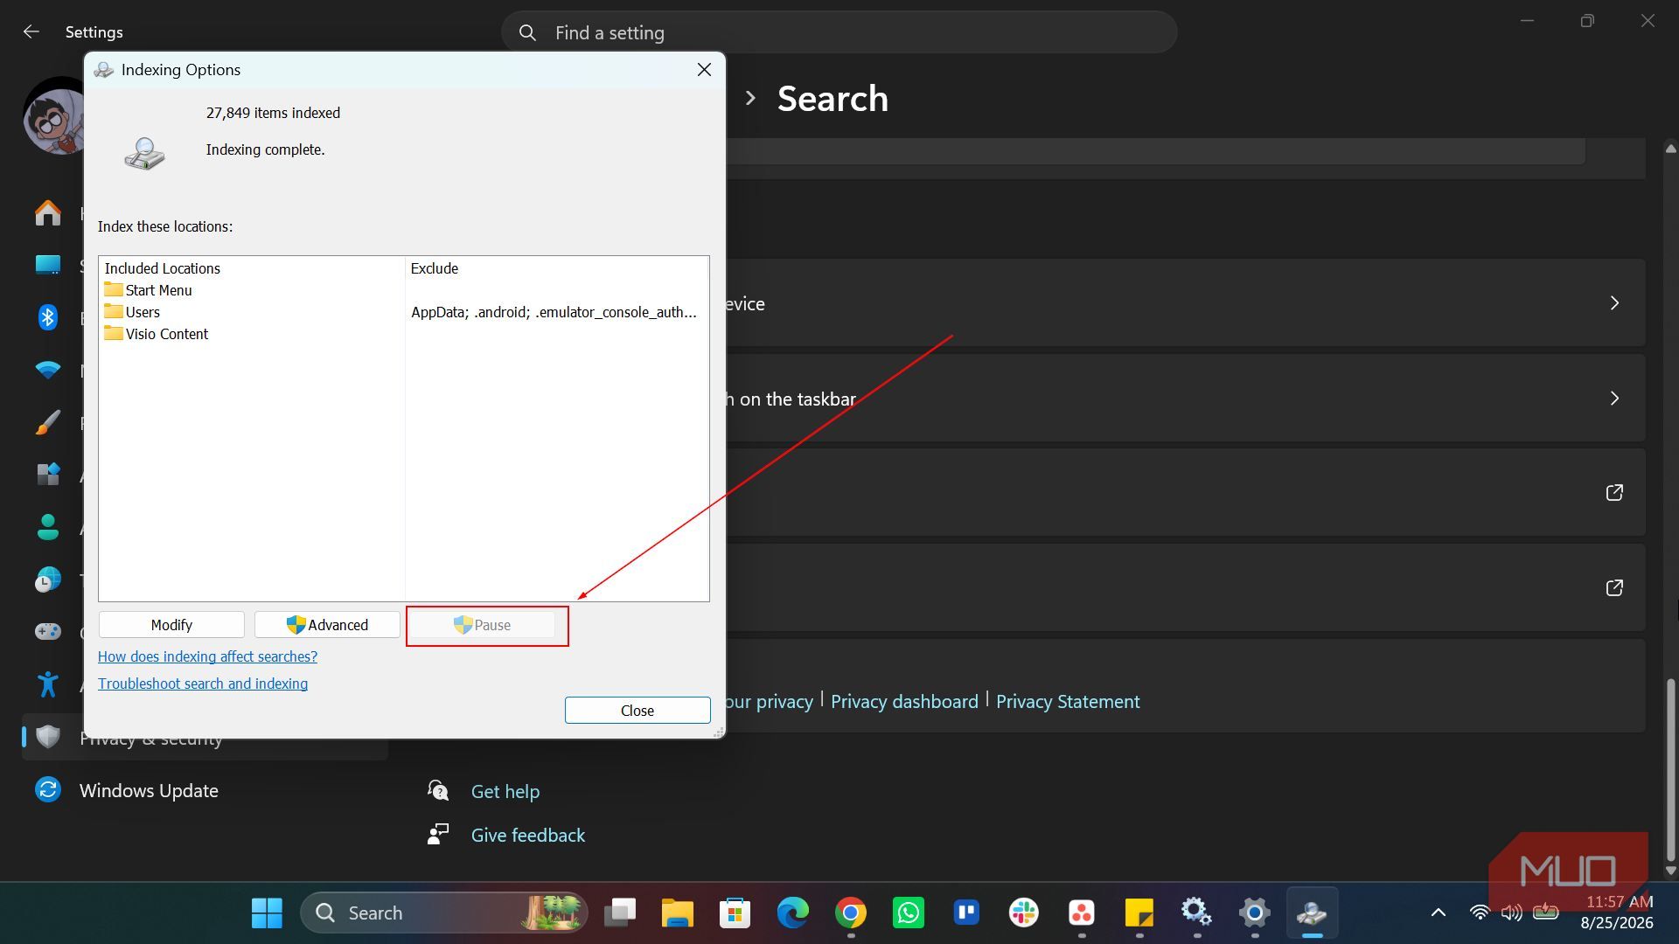
Task: Click scrollbar down arrow in Settings
Action: pyautogui.click(x=1670, y=871)
